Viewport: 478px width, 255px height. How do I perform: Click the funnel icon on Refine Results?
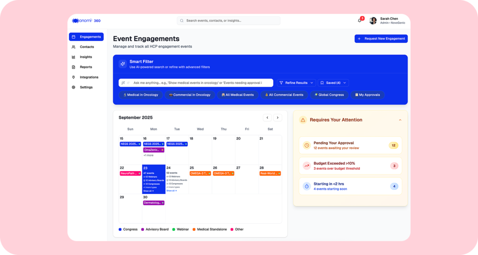click(x=281, y=82)
